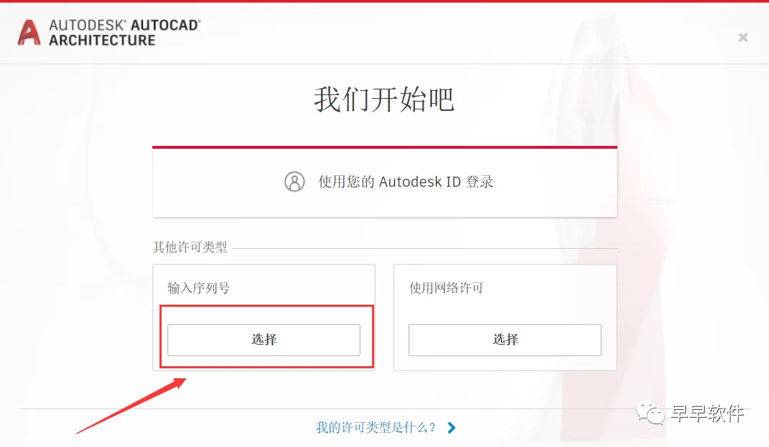Click the Autodesk AutoCAD red A logo
769x447 pixels.
[x=29, y=32]
